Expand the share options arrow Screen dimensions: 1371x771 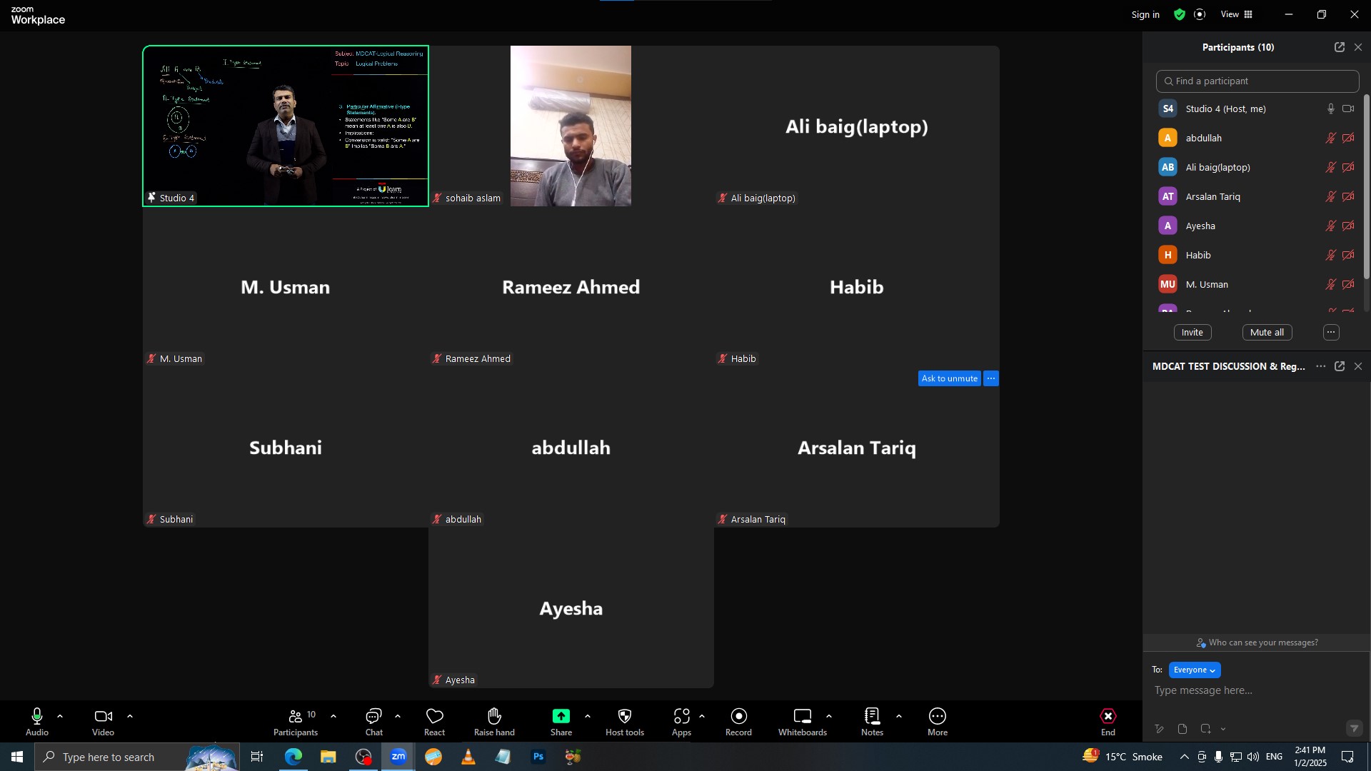click(x=588, y=716)
